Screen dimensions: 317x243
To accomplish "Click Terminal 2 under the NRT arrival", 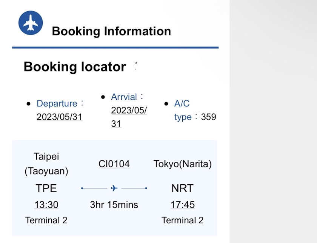I will (182, 220).
